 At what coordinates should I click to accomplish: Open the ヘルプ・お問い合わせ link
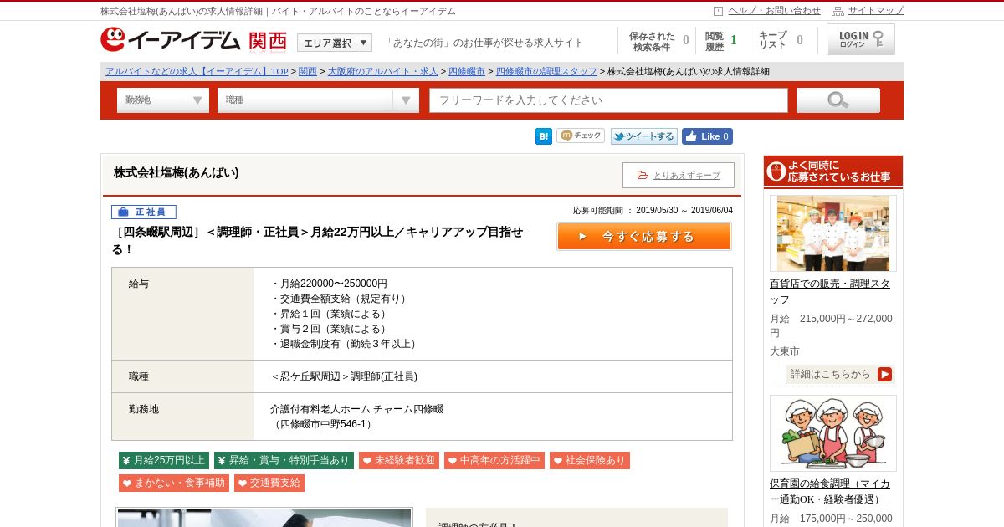[x=774, y=11]
